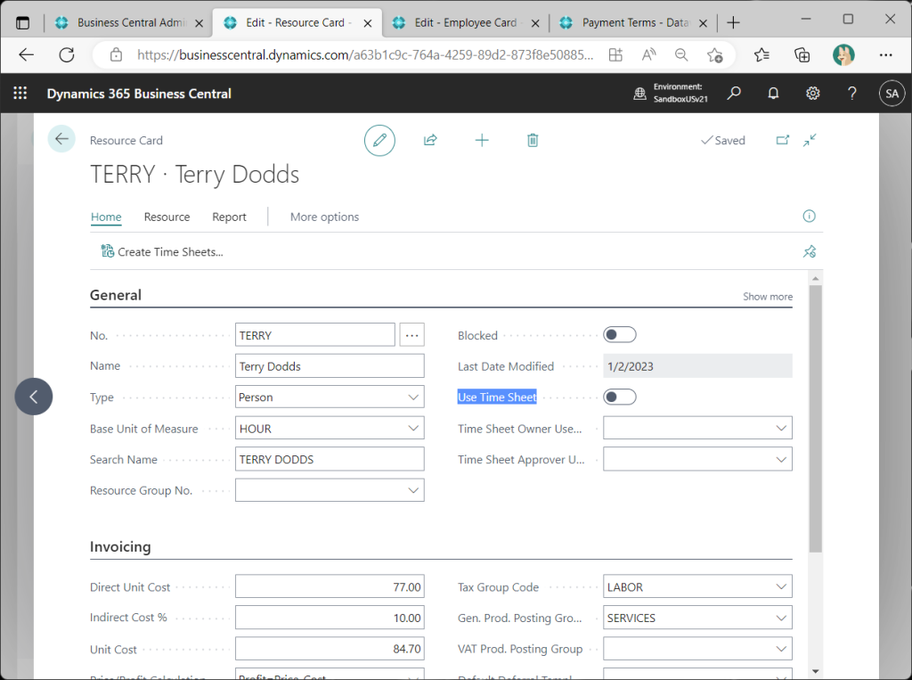Toggle the Use Time Sheet switch

pos(620,397)
